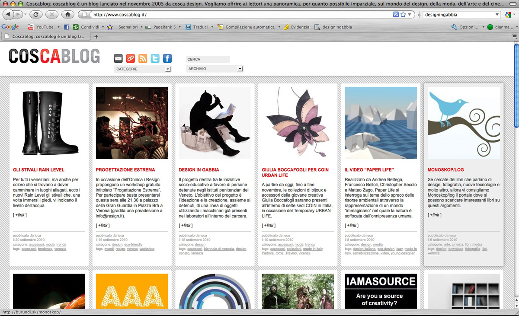Viewport: 519px width, 316px height.
Task: Click the cinema category link
Action: click(457, 245)
